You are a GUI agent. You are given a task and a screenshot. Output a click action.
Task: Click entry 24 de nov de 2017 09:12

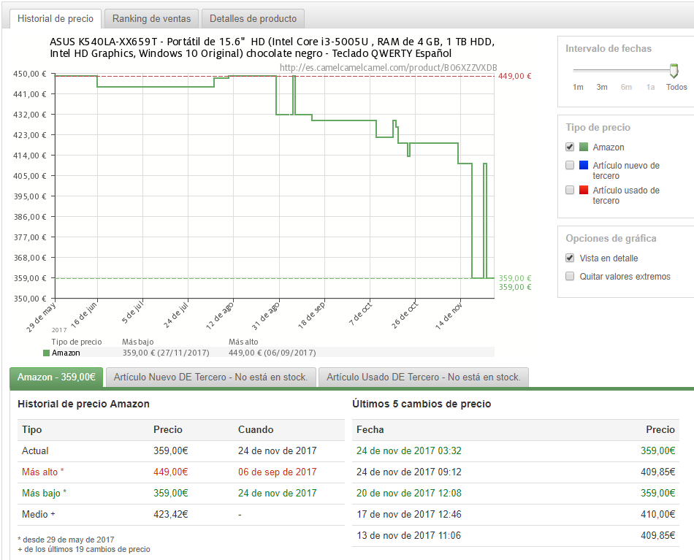coord(409,472)
